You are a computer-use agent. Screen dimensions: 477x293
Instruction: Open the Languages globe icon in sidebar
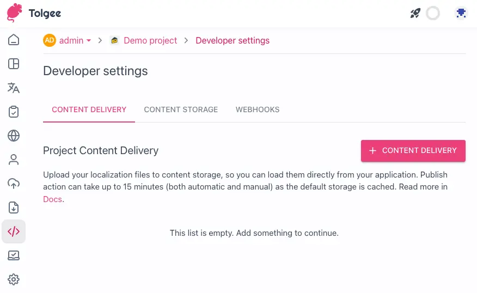pyautogui.click(x=14, y=136)
